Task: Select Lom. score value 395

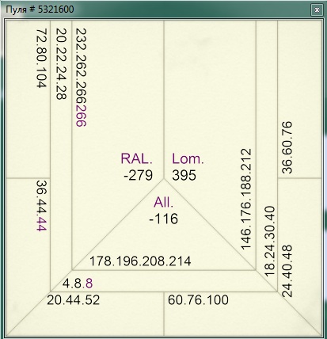Action: [184, 175]
